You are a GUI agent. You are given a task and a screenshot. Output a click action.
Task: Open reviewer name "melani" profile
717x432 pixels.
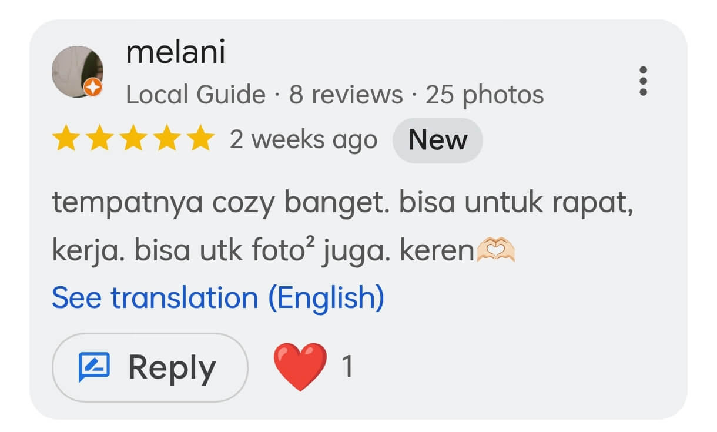point(175,52)
